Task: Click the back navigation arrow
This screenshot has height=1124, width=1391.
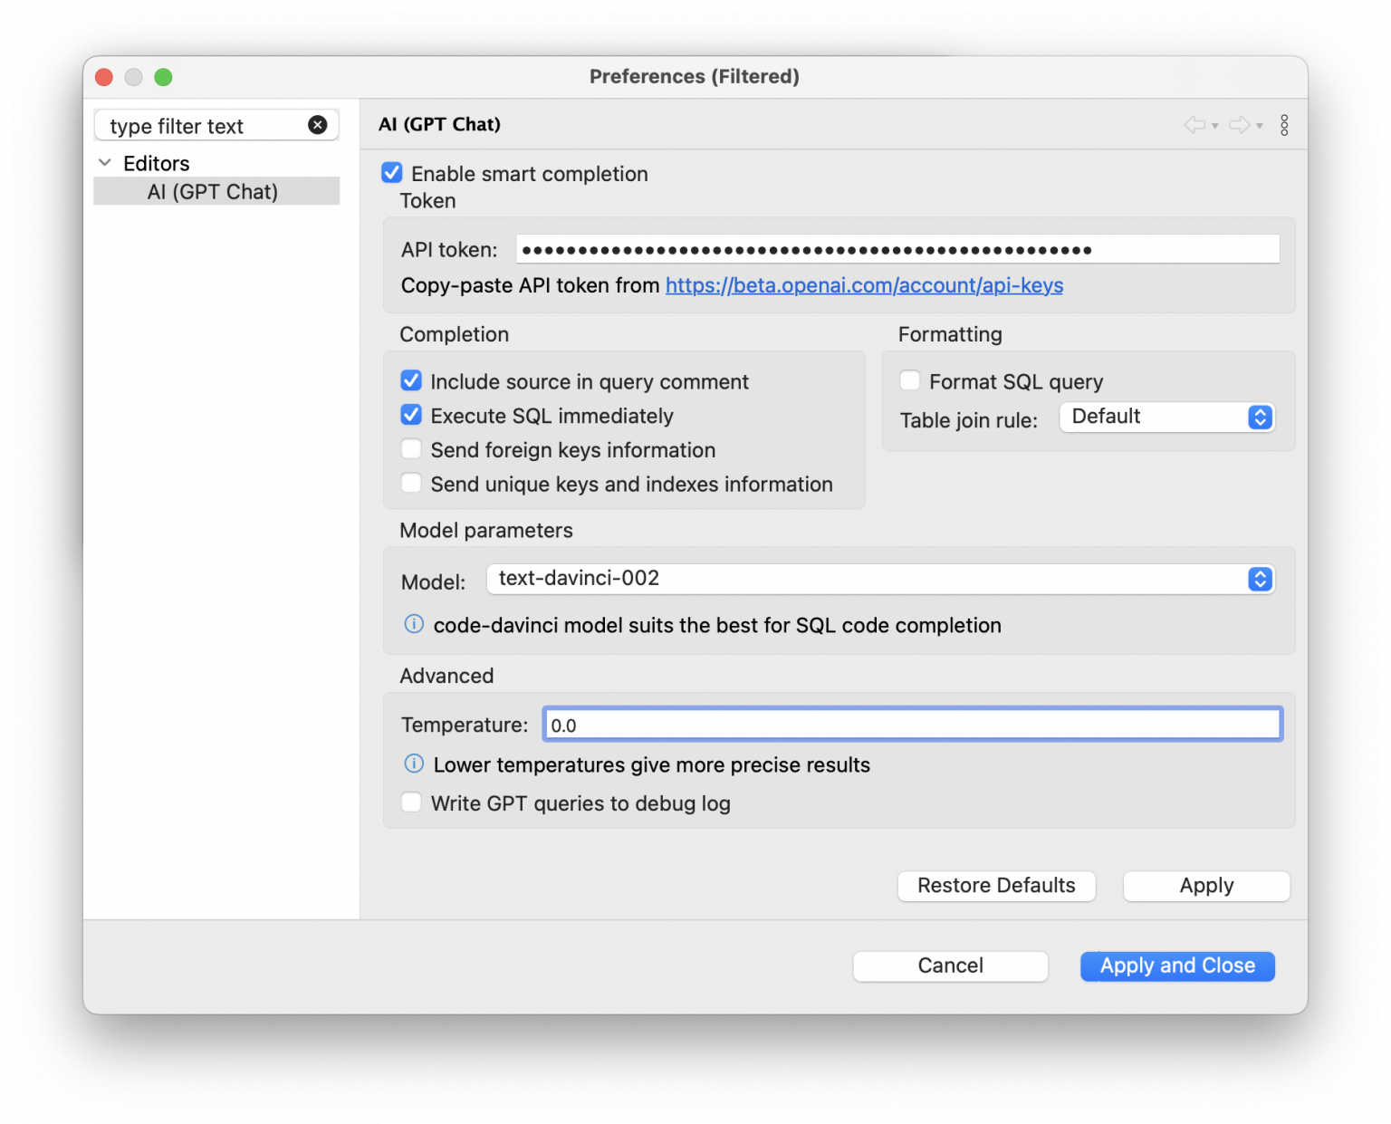Action: coord(1194,124)
